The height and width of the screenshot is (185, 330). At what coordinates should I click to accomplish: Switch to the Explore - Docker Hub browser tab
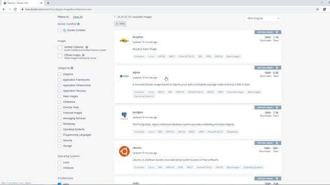pos(23,3)
